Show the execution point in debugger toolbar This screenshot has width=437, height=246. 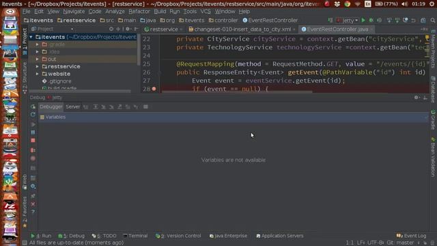(x=86, y=107)
